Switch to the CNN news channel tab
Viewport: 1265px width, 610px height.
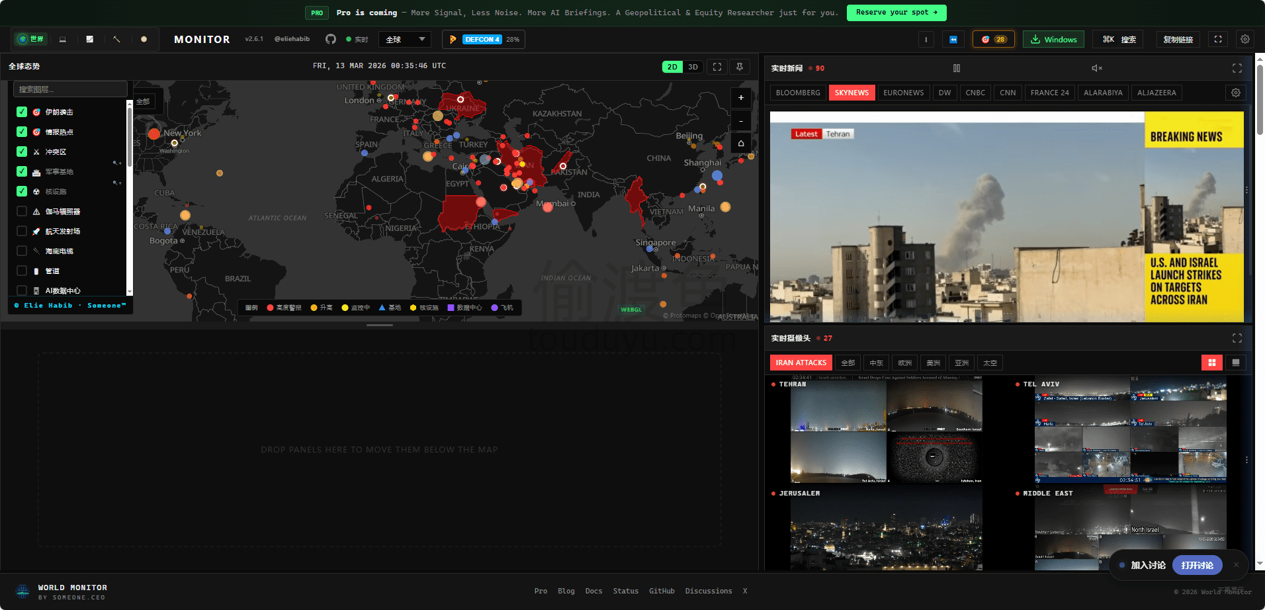click(x=1007, y=93)
